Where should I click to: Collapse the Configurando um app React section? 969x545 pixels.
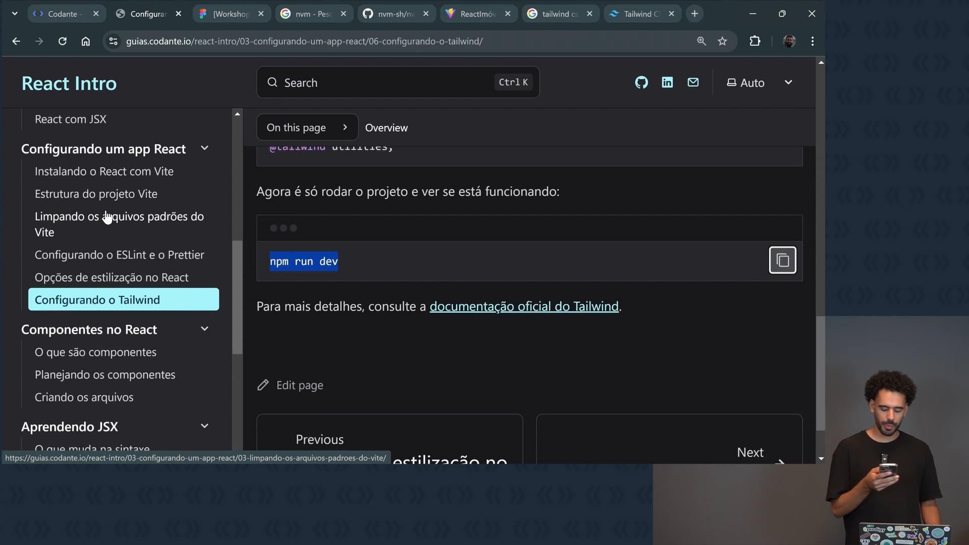point(204,148)
